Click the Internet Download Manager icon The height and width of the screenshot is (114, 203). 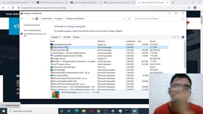(x=51, y=67)
